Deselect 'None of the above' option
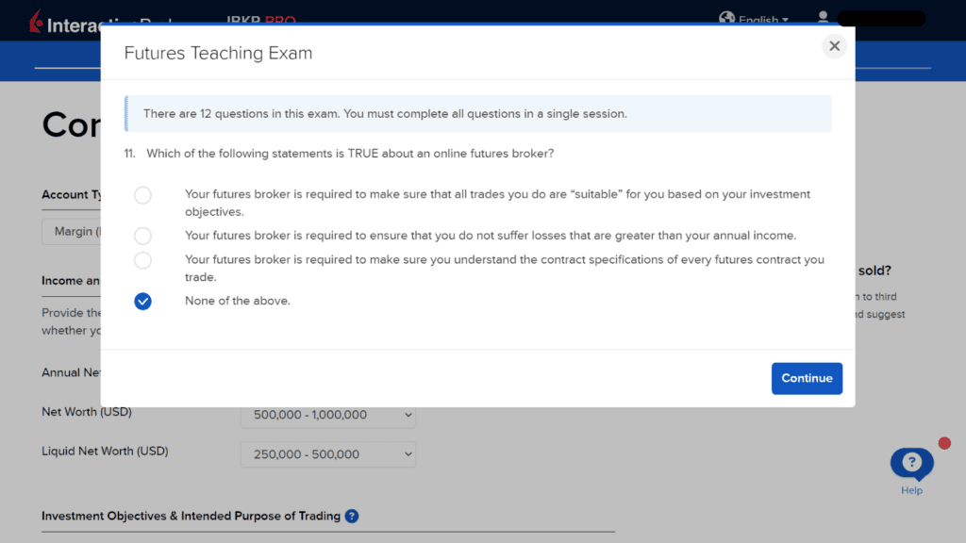Image resolution: width=966 pixels, height=543 pixels. pos(142,301)
